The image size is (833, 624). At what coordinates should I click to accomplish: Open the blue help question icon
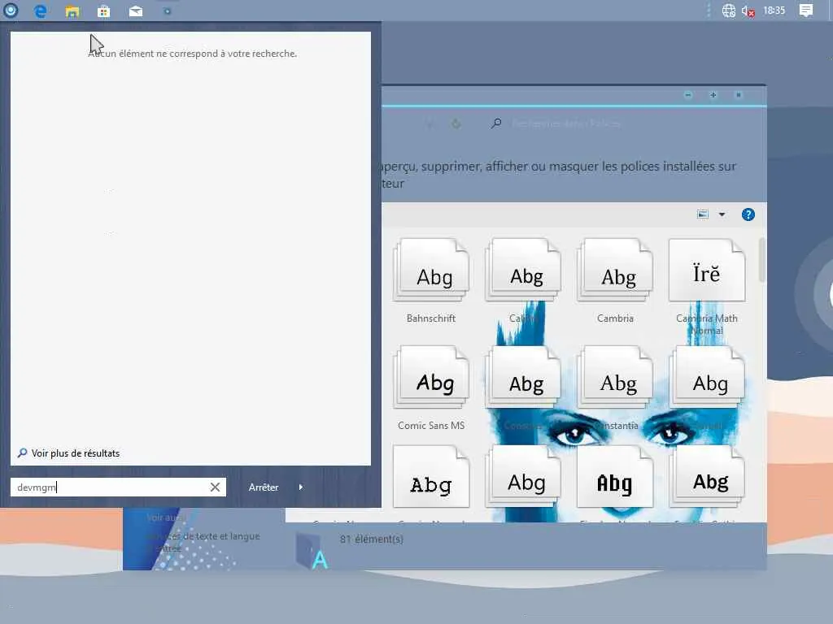(x=748, y=214)
